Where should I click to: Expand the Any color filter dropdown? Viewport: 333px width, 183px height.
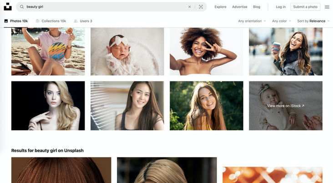(282, 21)
